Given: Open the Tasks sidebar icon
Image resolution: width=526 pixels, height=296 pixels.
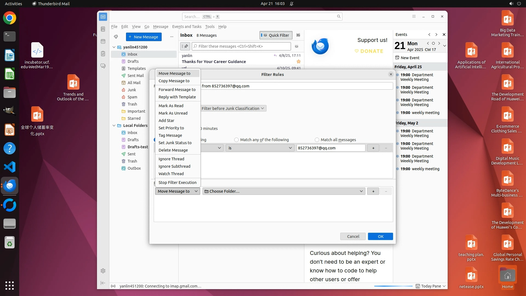Looking at the screenshot, I should (103, 54).
